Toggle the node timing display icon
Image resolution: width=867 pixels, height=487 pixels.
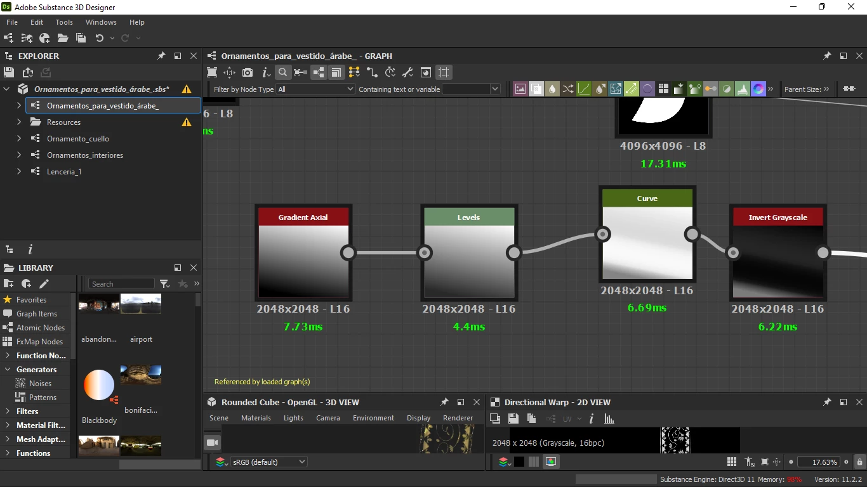point(390,72)
